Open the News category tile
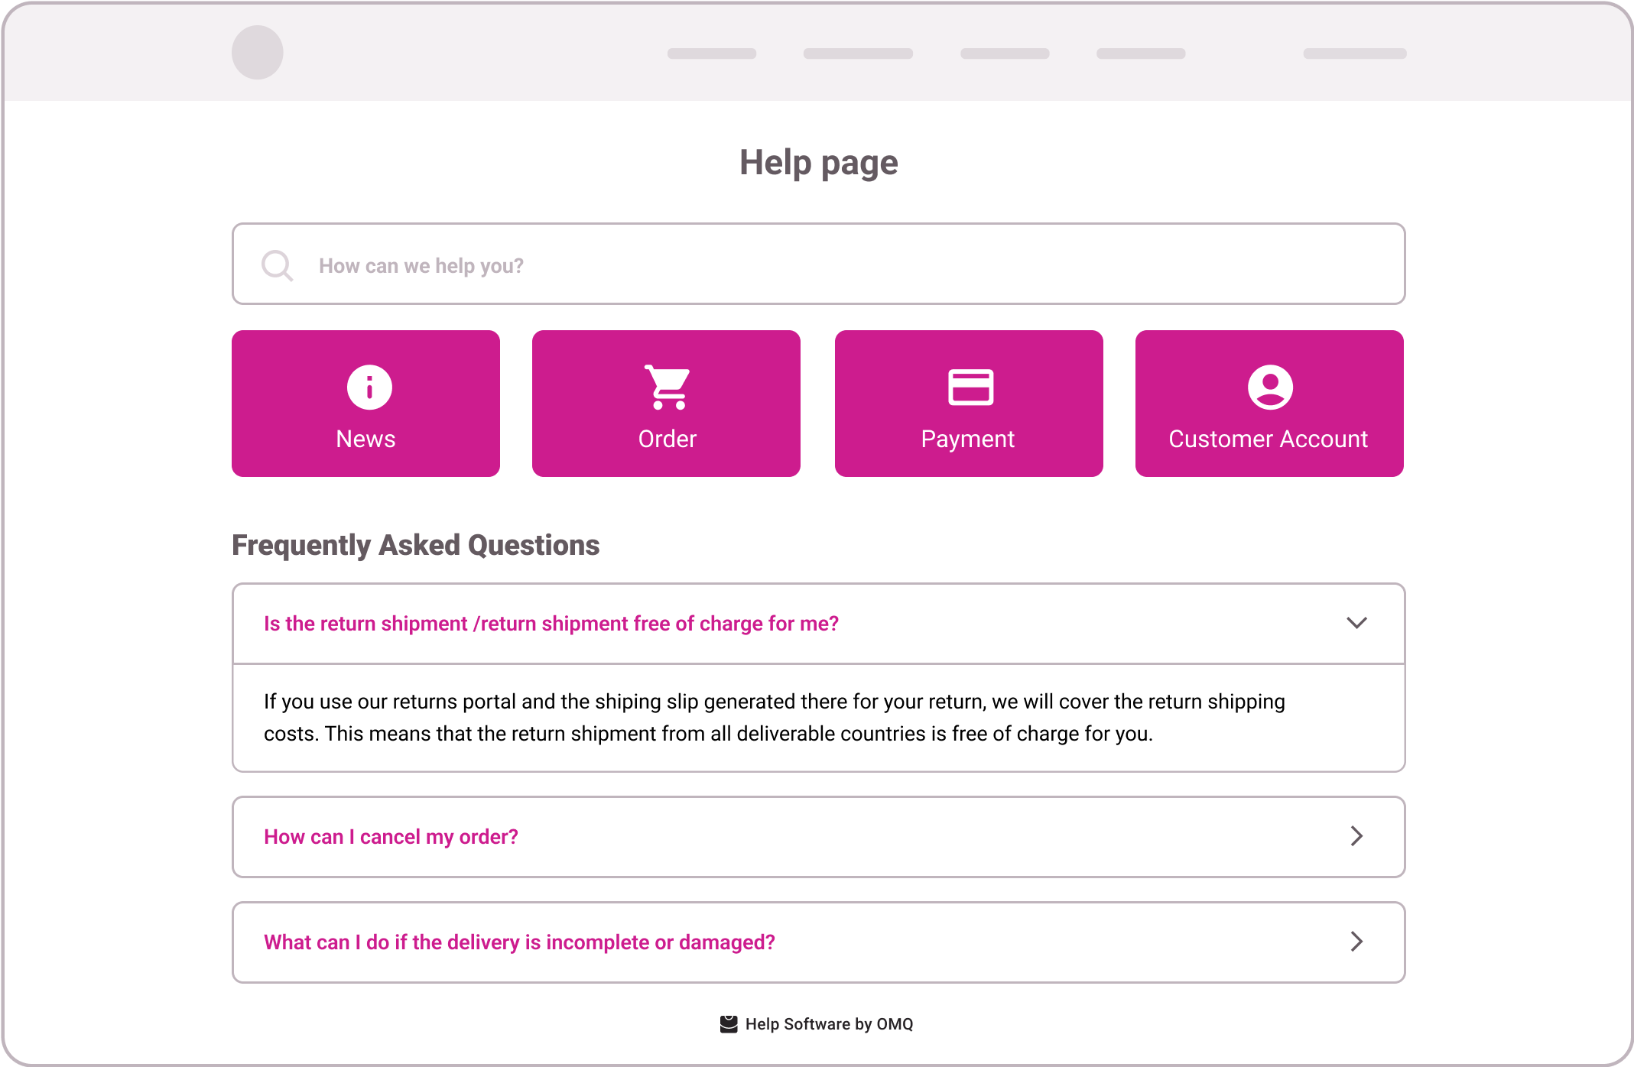The width and height of the screenshot is (1634, 1067). pos(365,404)
